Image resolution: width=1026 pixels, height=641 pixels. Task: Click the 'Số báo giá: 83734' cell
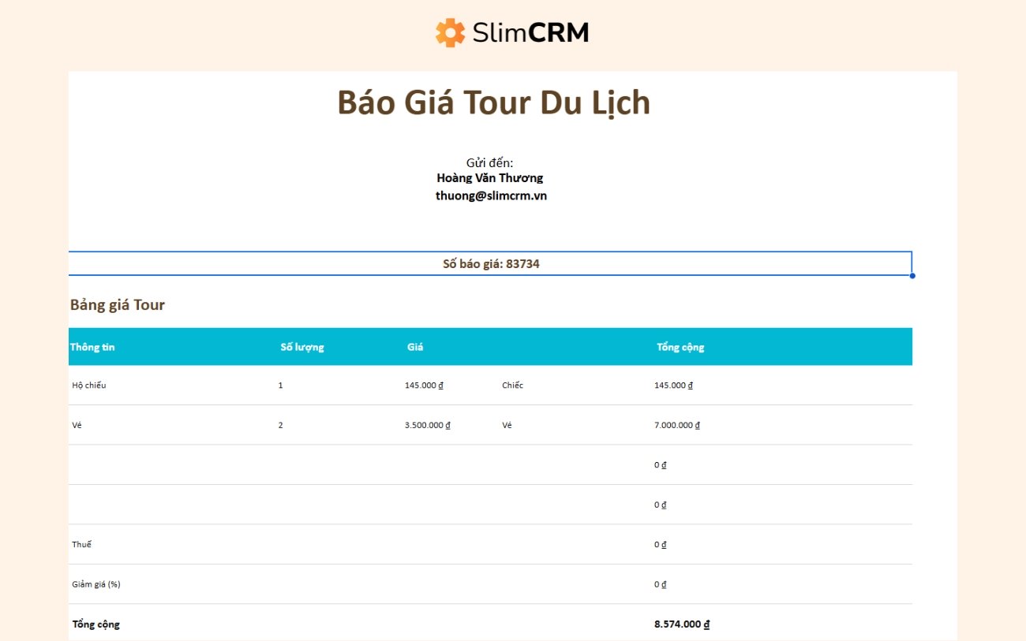[x=490, y=263]
